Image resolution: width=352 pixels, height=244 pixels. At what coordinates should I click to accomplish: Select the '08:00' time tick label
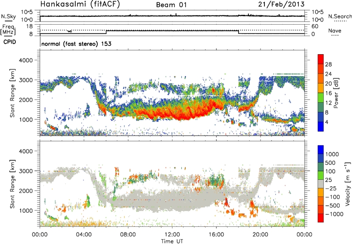click(x=128, y=235)
